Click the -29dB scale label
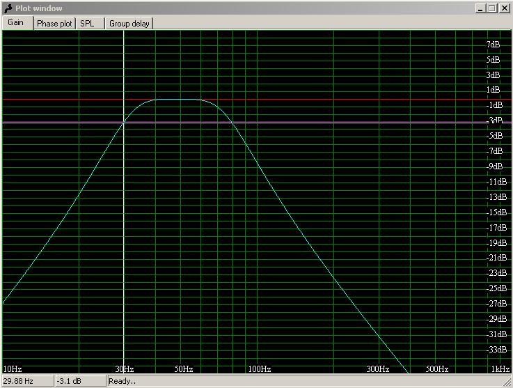Viewport: 513px width, 388px height. 496,318
